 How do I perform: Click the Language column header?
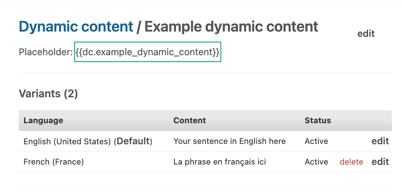(x=43, y=120)
